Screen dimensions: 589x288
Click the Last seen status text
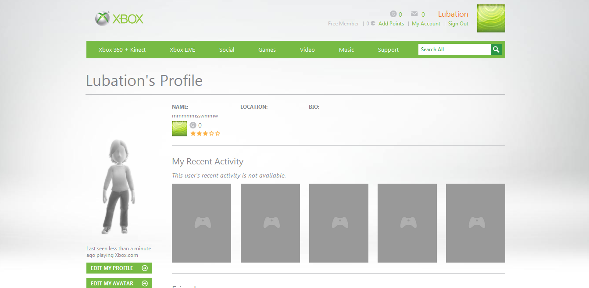click(119, 252)
